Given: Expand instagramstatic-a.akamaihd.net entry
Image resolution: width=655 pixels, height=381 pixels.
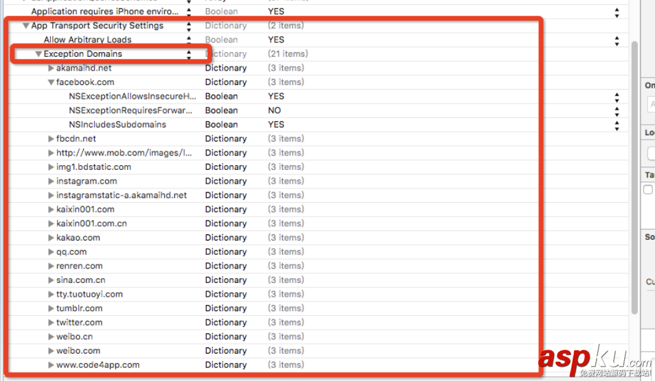Looking at the screenshot, I should [x=51, y=195].
